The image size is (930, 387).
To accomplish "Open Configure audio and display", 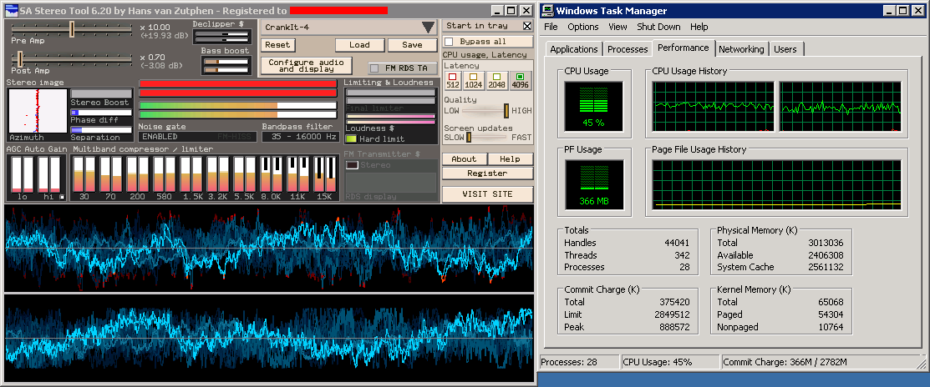I will [306, 66].
